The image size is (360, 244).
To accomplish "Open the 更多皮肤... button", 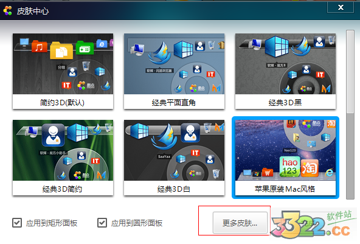I will (x=240, y=223).
